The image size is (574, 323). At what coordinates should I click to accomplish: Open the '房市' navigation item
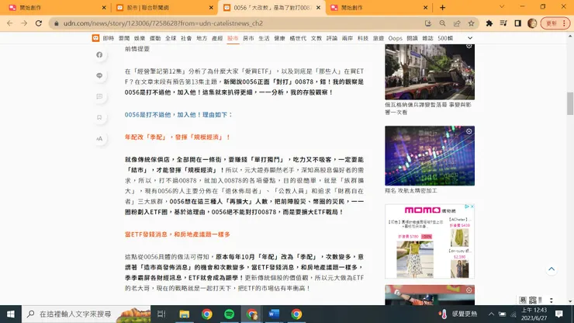(x=248, y=38)
